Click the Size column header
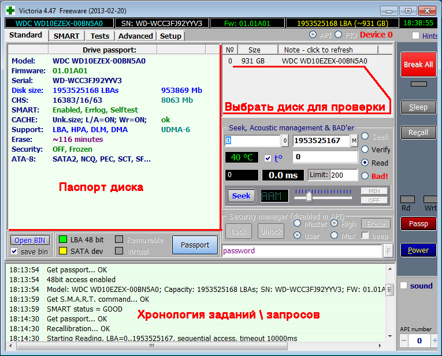Image resolution: width=442 pixels, height=356 pixels. coord(258,50)
